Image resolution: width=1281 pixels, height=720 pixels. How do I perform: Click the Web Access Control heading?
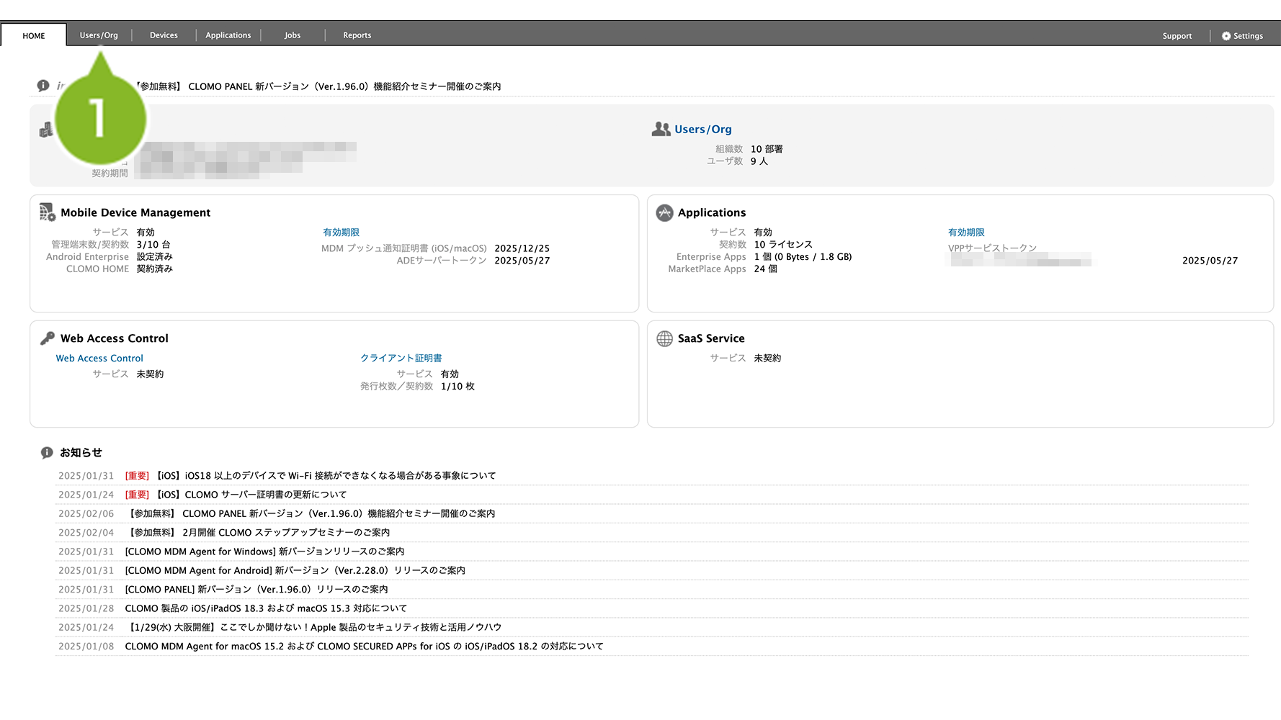115,338
